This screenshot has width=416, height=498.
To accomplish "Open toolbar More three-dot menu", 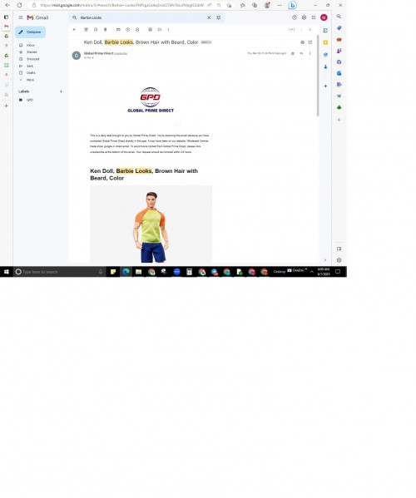I will coord(168,30).
